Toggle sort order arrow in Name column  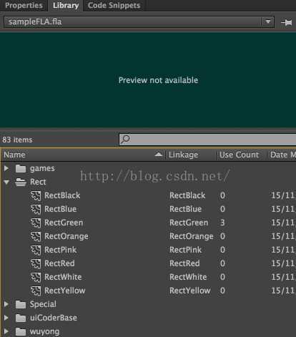[159, 155]
